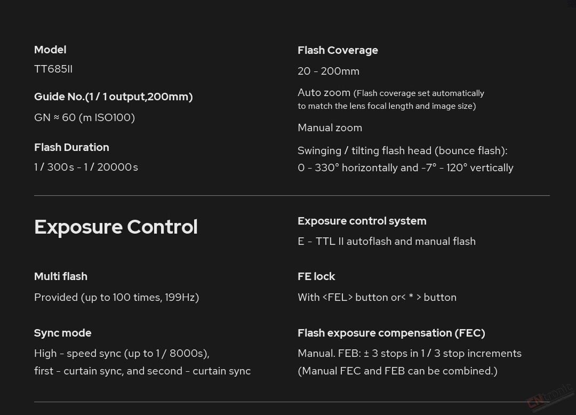Click the Exposure control system heading
Screen dimensions: 576x415
[362, 221]
